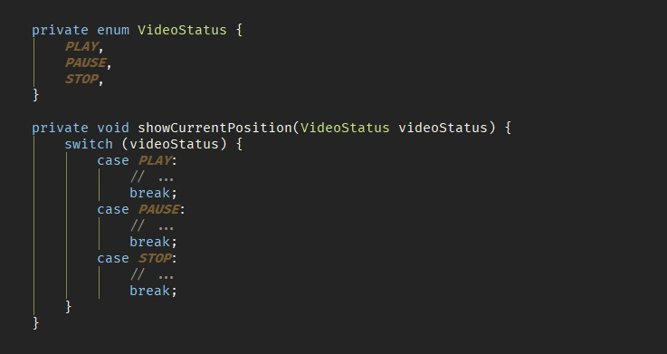667x354 pixels.
Task: Click the case PLAY label
Action: [x=137, y=160]
